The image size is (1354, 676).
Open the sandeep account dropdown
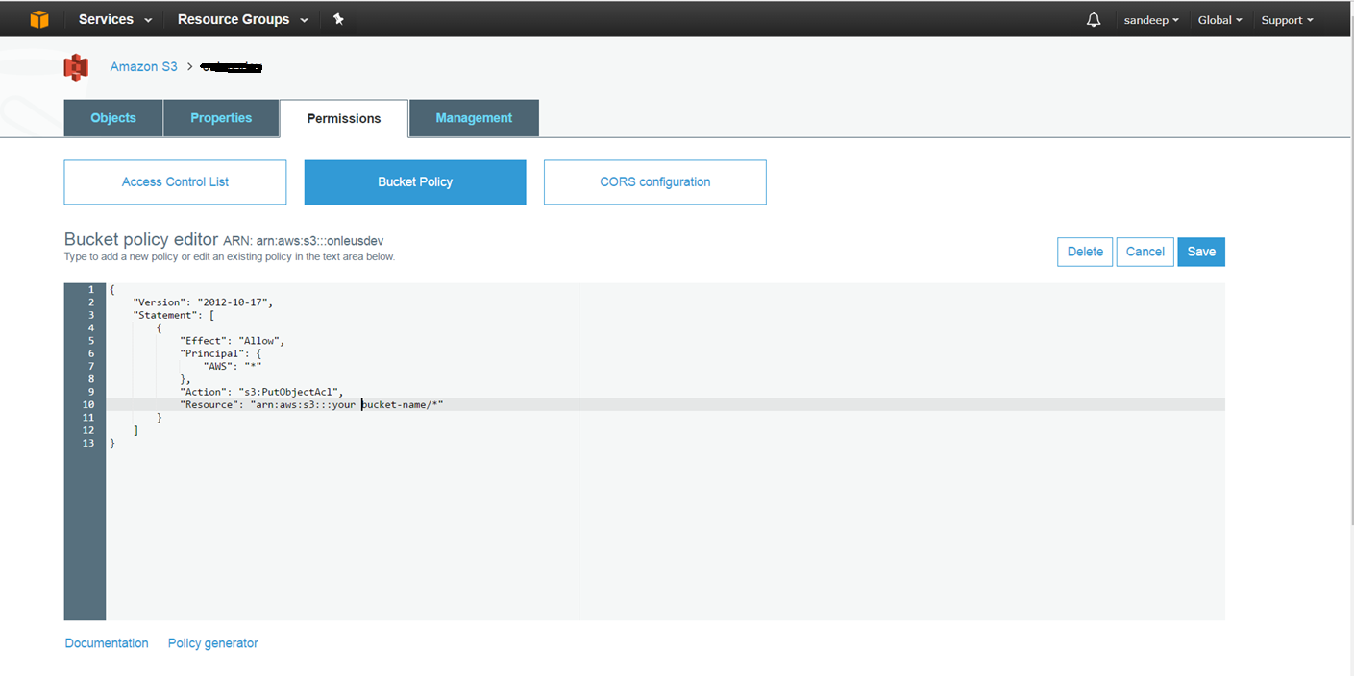(1151, 20)
